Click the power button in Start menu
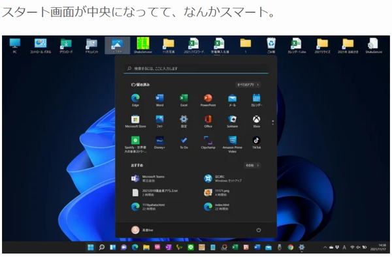This screenshot has width=392, height=257. click(x=259, y=230)
